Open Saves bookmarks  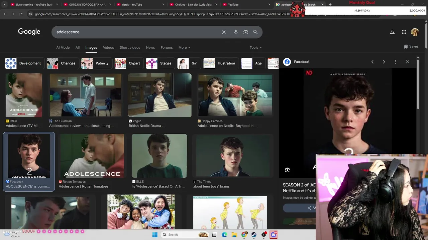click(411, 47)
